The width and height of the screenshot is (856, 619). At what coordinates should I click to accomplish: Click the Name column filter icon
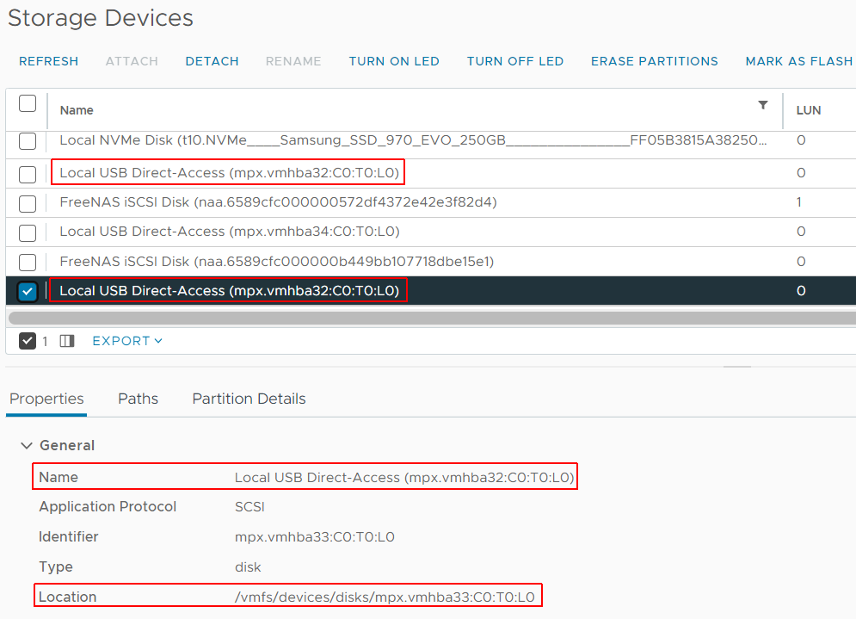762,105
